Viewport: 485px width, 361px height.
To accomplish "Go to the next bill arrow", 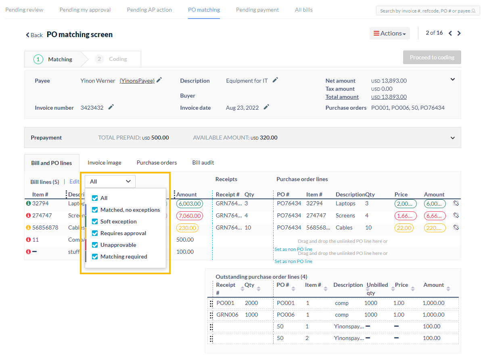I will click(x=459, y=33).
